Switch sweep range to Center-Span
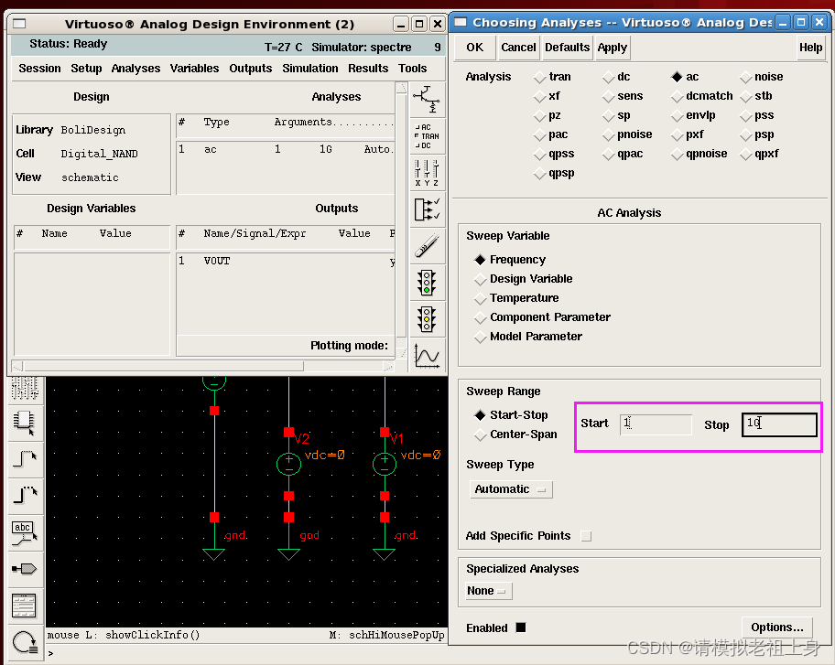The height and width of the screenshot is (665, 835). 516,434
